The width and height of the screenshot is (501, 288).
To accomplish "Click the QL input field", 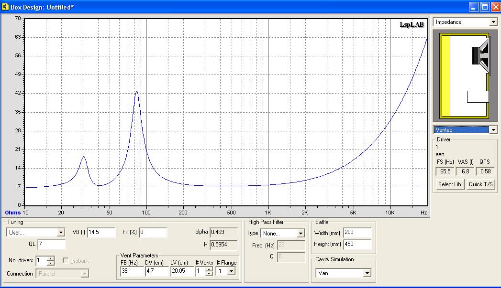I will (52, 245).
